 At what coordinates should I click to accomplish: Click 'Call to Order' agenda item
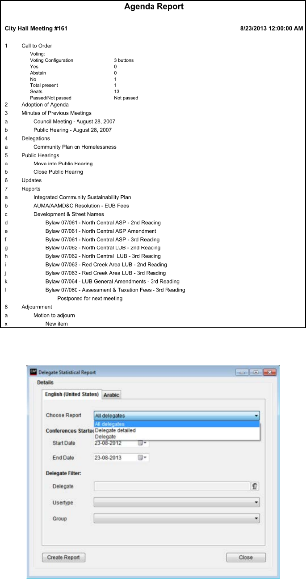click(37, 46)
